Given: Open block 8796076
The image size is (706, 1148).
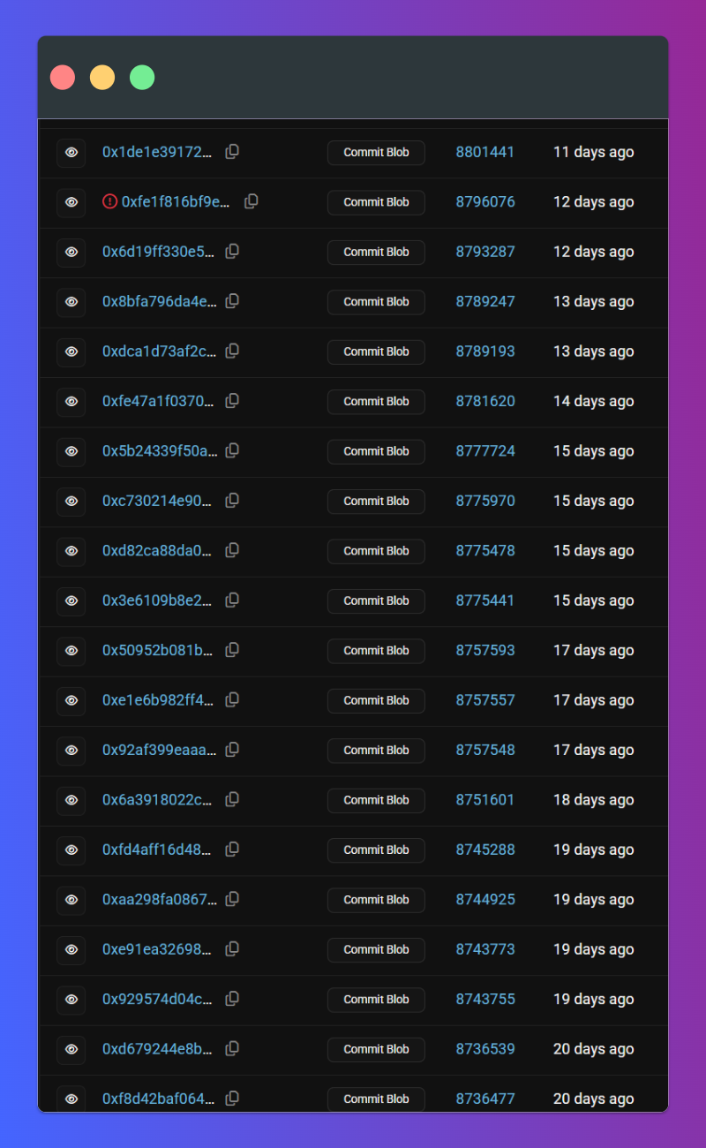Looking at the screenshot, I should coord(485,201).
